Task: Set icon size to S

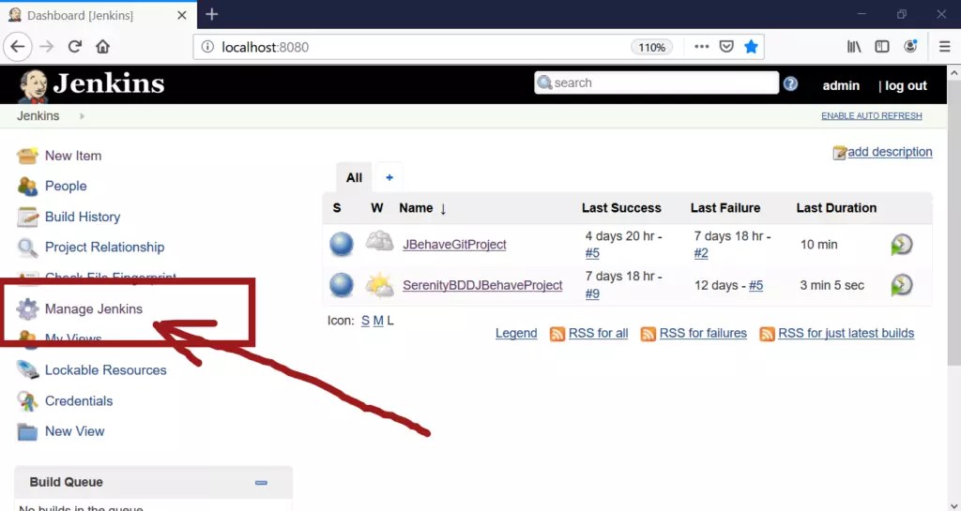Action: click(365, 321)
